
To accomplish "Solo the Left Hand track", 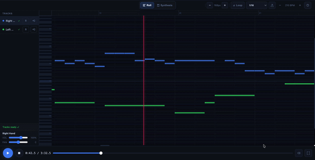I will (x=26, y=29).
